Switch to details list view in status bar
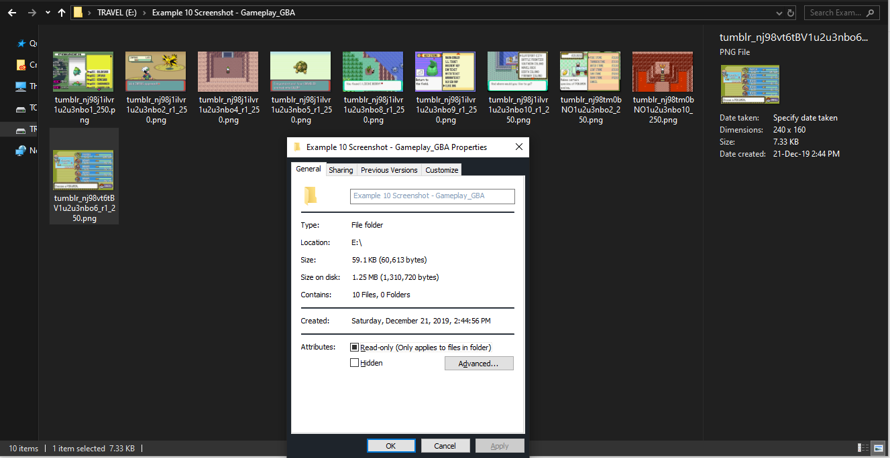Viewport: 890px width, 458px height. click(x=864, y=448)
